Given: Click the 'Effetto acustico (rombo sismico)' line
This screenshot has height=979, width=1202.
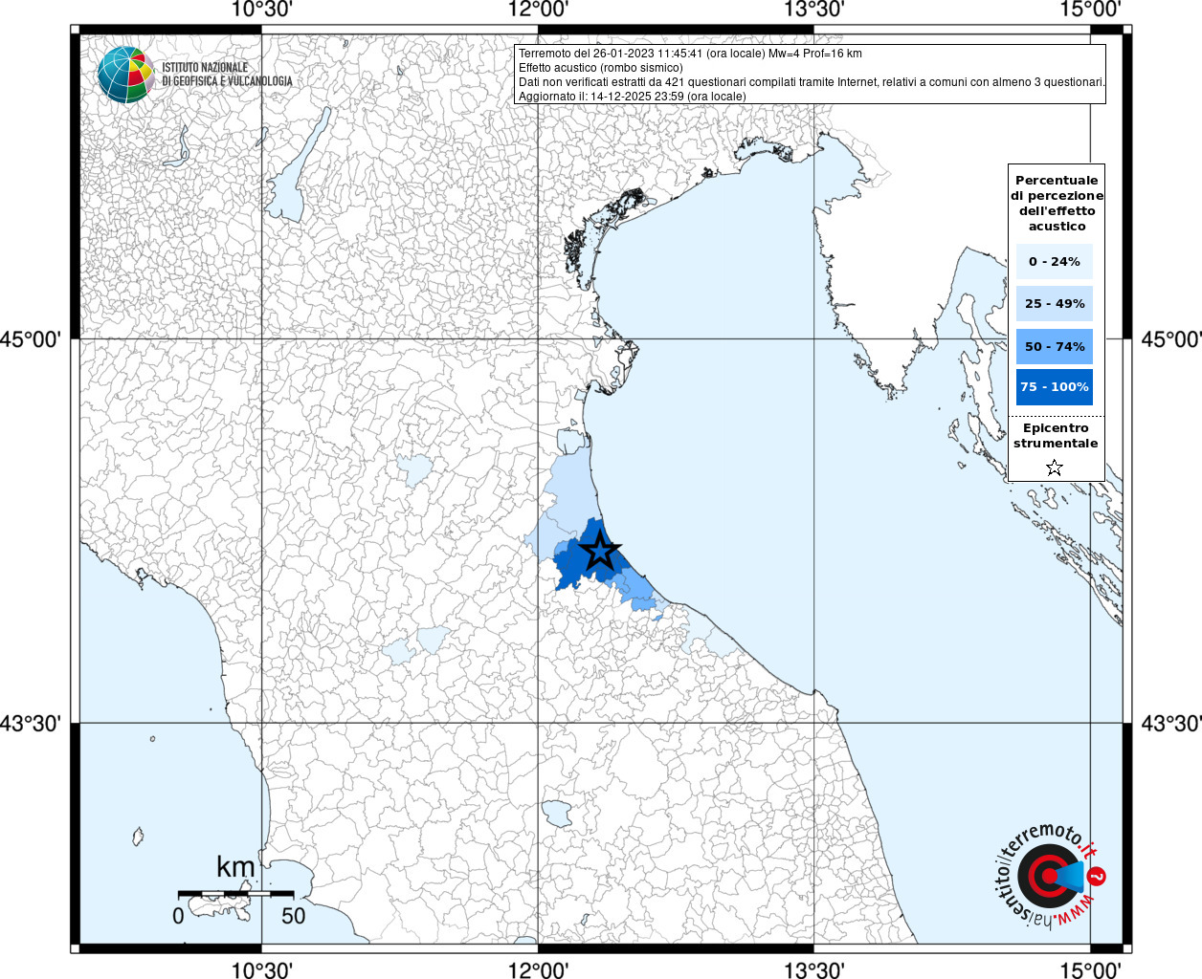Looking at the screenshot, I should [601, 68].
